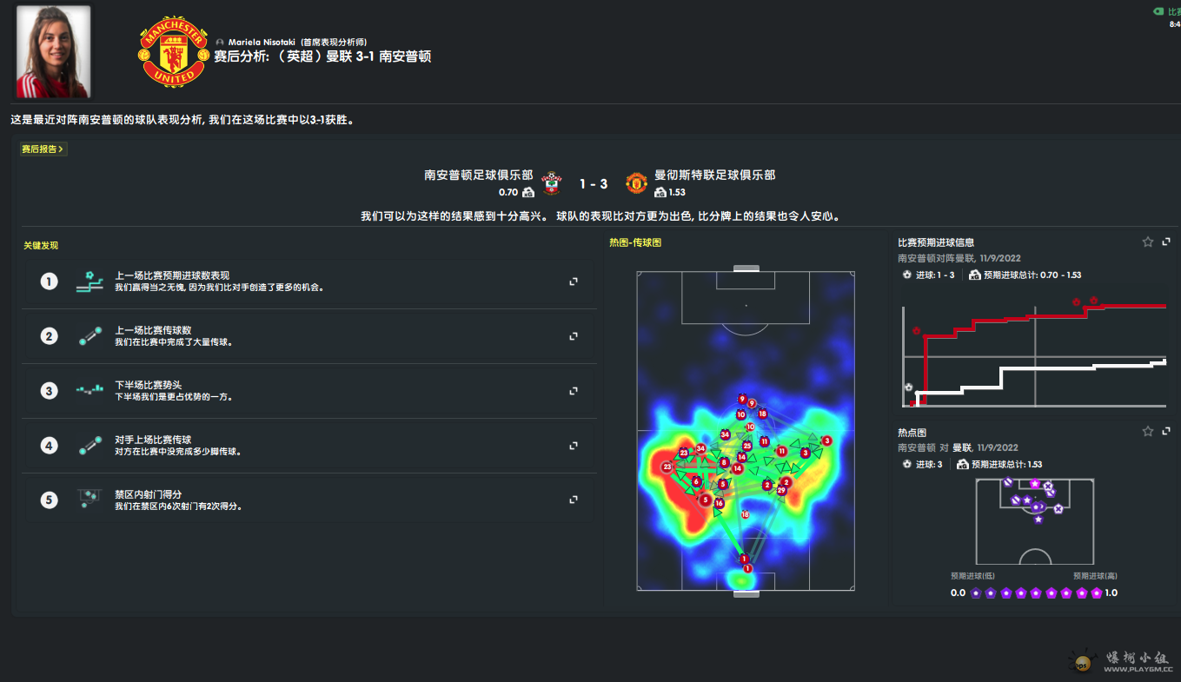Click the Southampton badge beside the score
The image size is (1181, 682).
click(551, 183)
